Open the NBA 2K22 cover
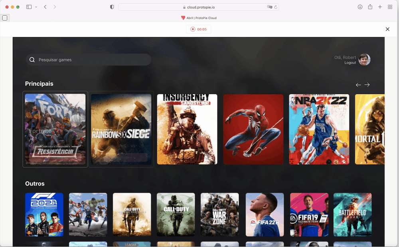Screen dimensions: 399x247 (x=319, y=129)
